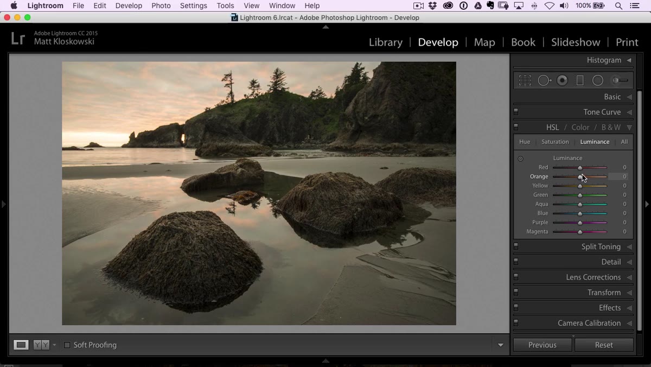Open the Dropbox menu bar icon
This screenshot has height=367, width=651.
(x=432, y=6)
